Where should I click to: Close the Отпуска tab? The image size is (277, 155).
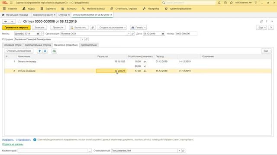69,15
